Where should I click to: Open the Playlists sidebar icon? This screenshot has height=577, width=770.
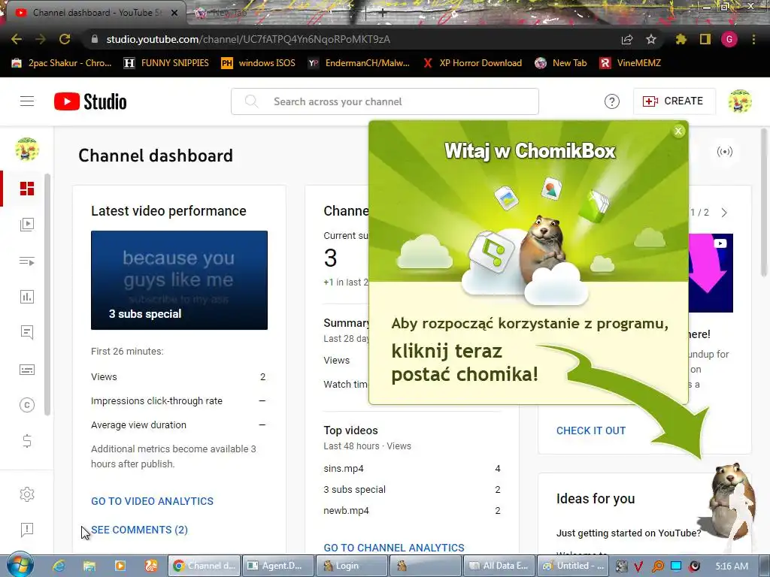tap(27, 261)
